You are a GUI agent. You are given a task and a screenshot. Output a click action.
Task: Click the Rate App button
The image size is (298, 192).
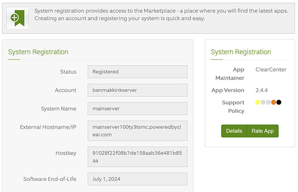point(263,131)
